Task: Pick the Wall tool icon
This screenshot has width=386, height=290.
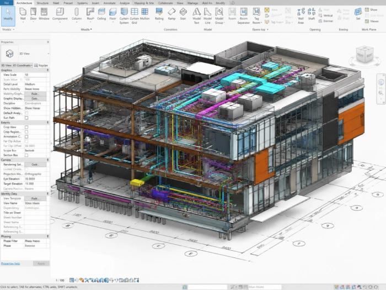Action: 23,12
